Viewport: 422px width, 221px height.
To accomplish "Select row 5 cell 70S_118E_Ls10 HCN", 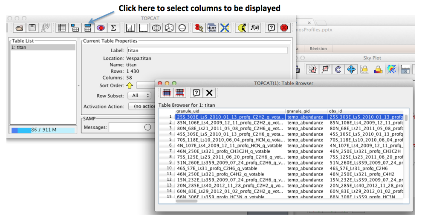I will point(230,140).
